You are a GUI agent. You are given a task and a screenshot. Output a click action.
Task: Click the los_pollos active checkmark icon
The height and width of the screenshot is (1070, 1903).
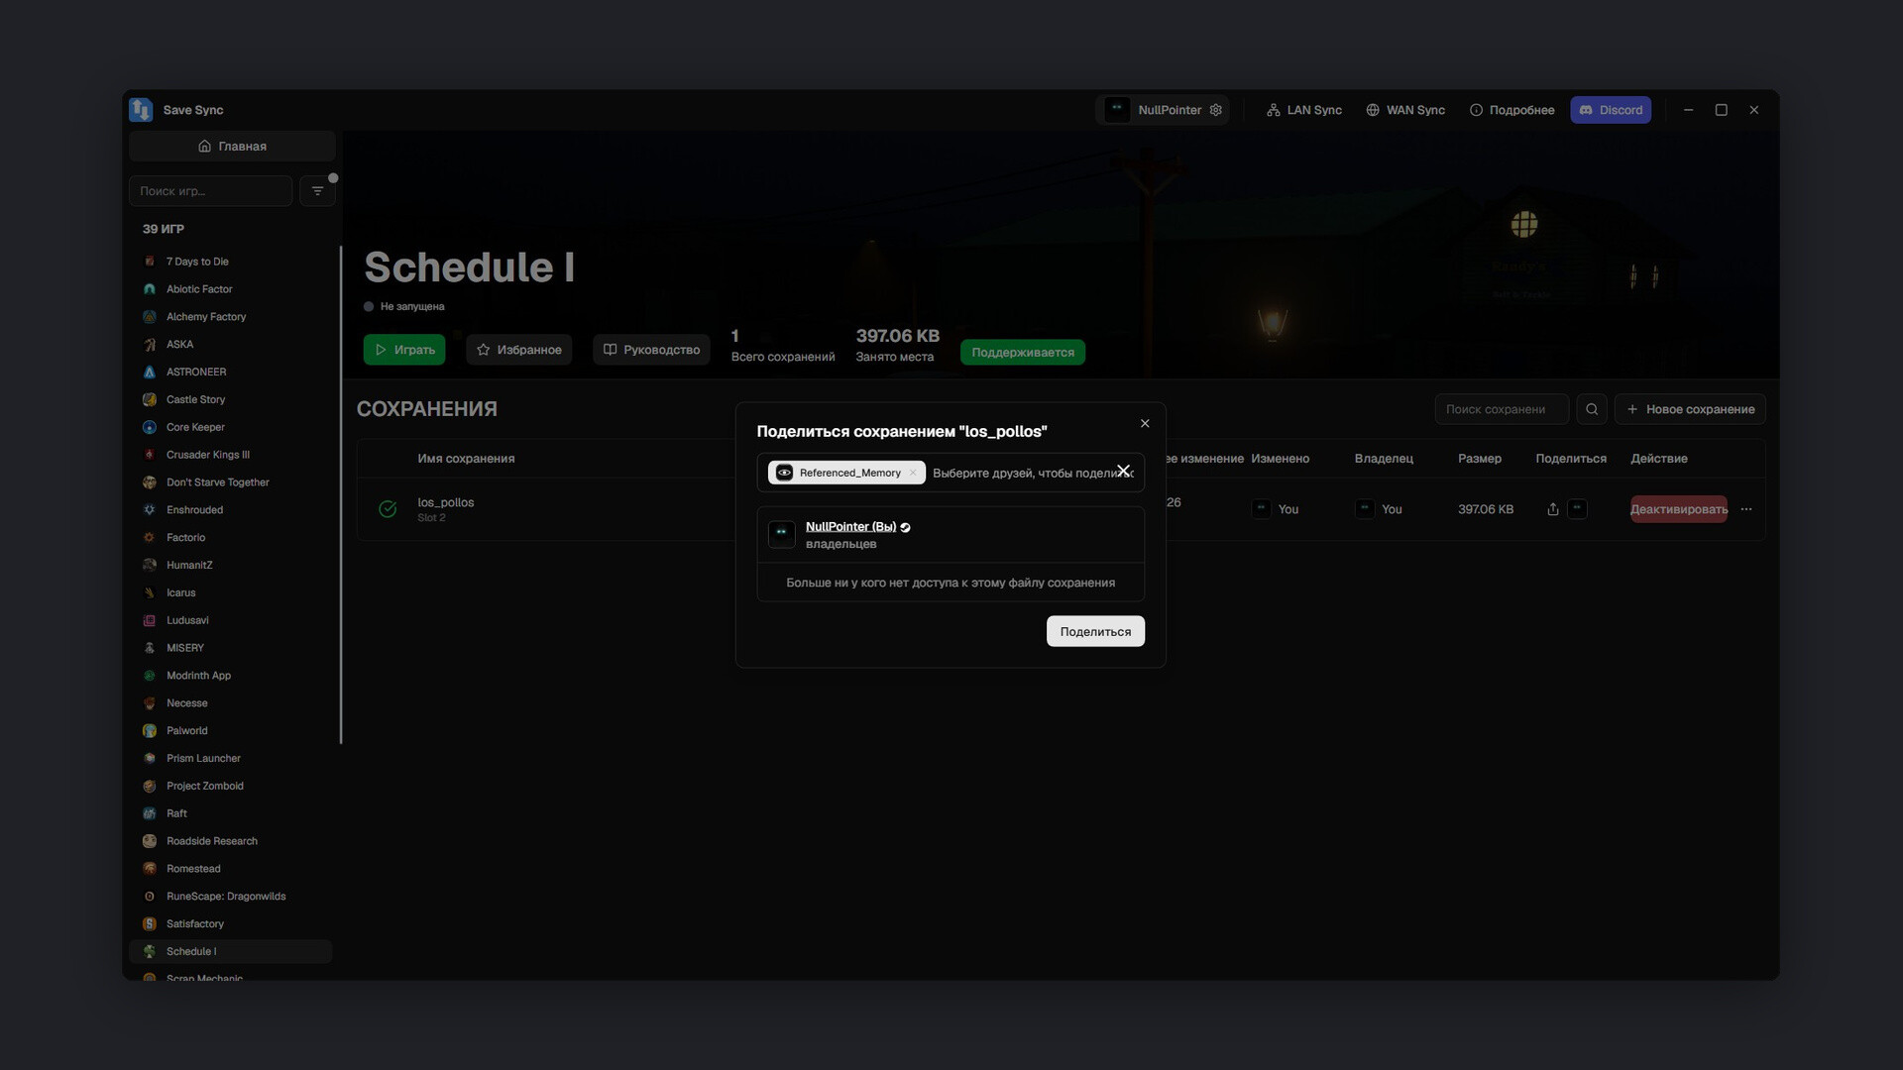point(388,509)
